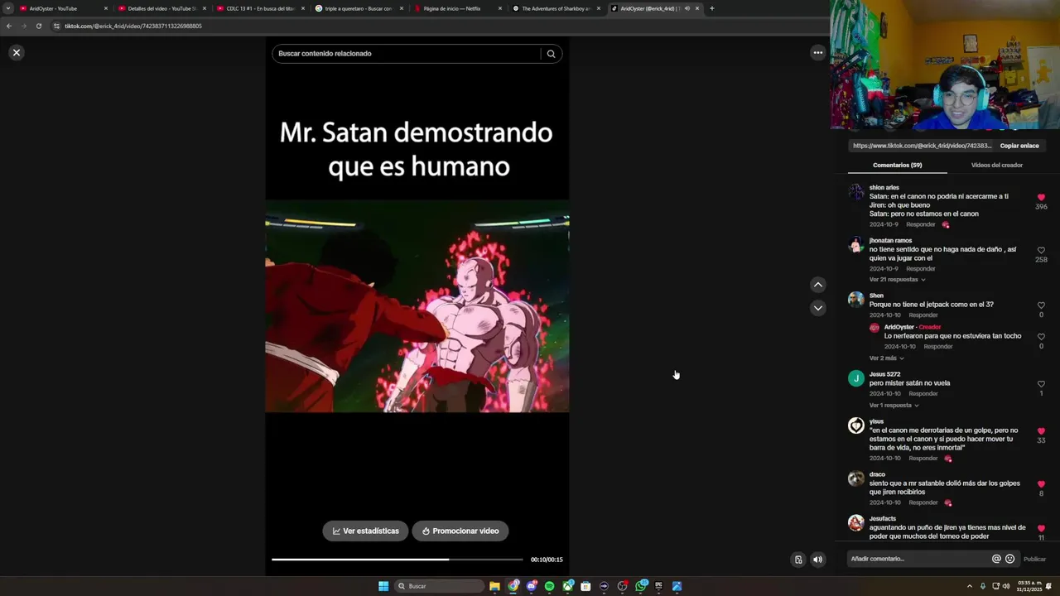Like Jesus 5272 comment
Viewport: 1060px width, 596px height.
coord(1041,384)
